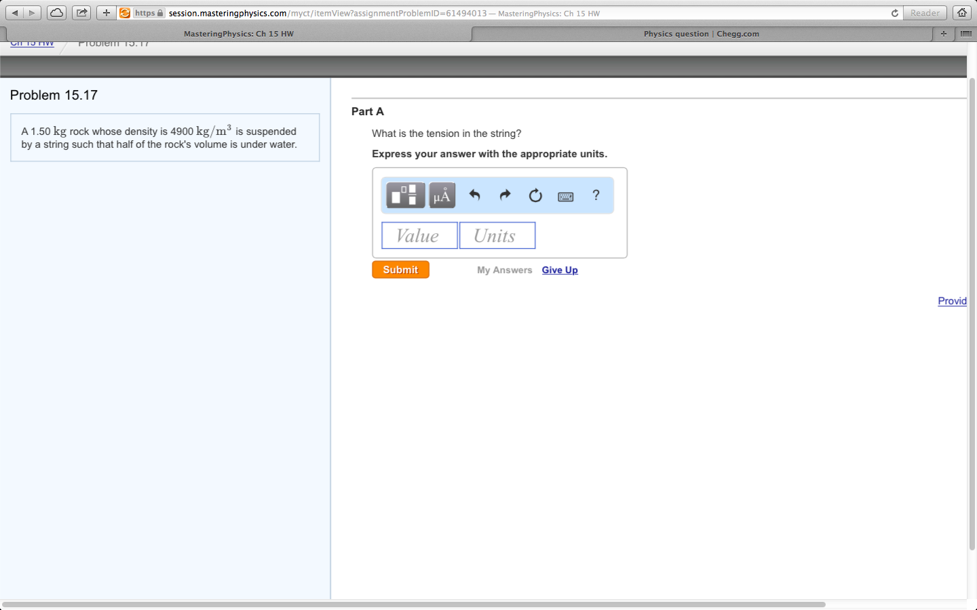The width and height of the screenshot is (977, 610).
Task: Focus the Value input field
Action: coord(419,235)
